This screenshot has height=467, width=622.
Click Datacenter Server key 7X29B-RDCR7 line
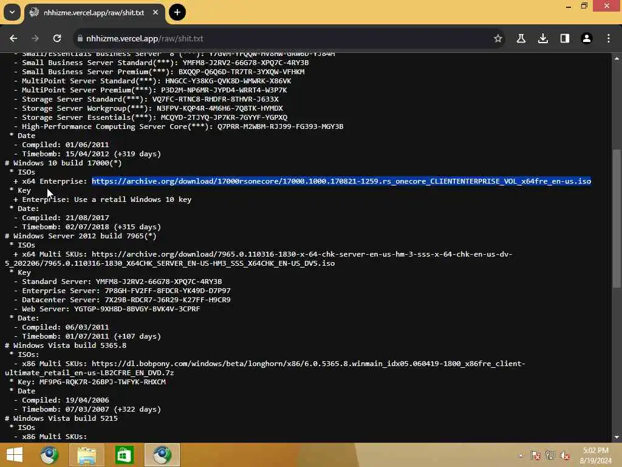[122, 300]
